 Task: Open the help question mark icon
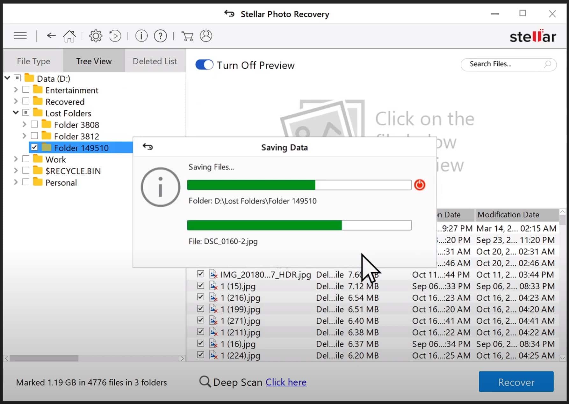click(x=160, y=36)
